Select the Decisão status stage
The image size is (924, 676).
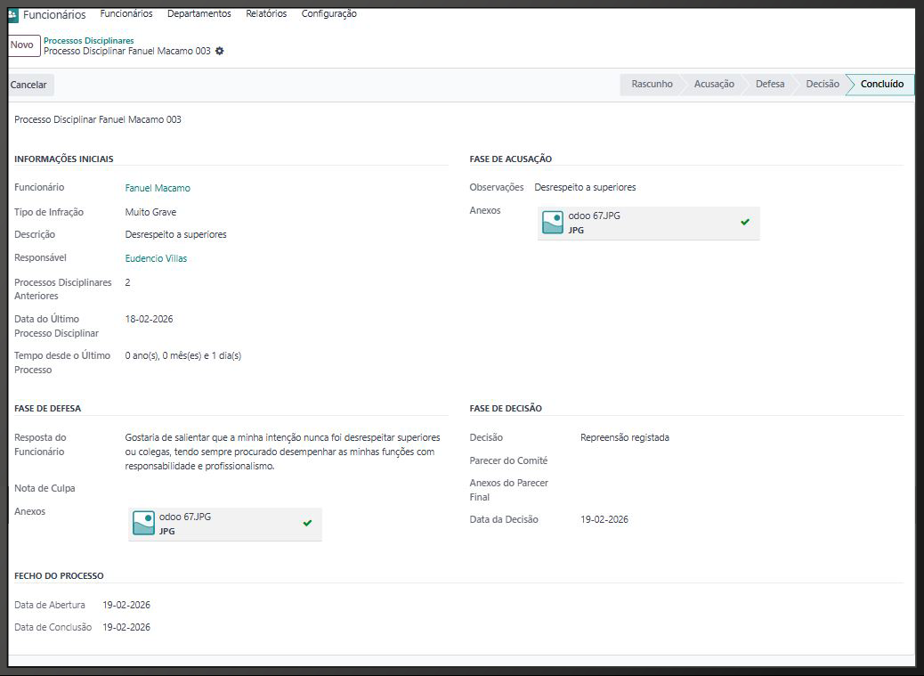[822, 85]
